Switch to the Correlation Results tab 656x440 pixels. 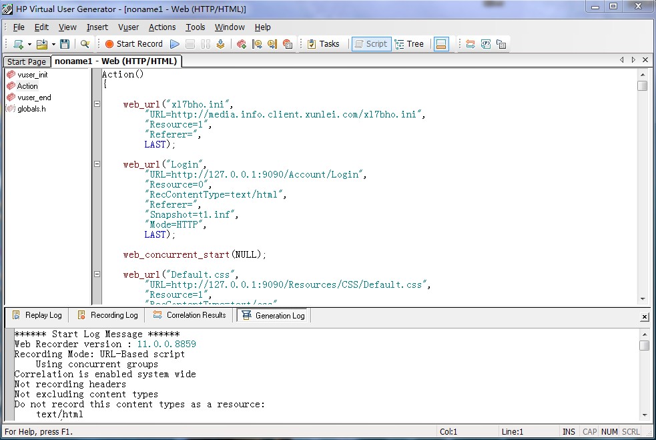tap(190, 315)
